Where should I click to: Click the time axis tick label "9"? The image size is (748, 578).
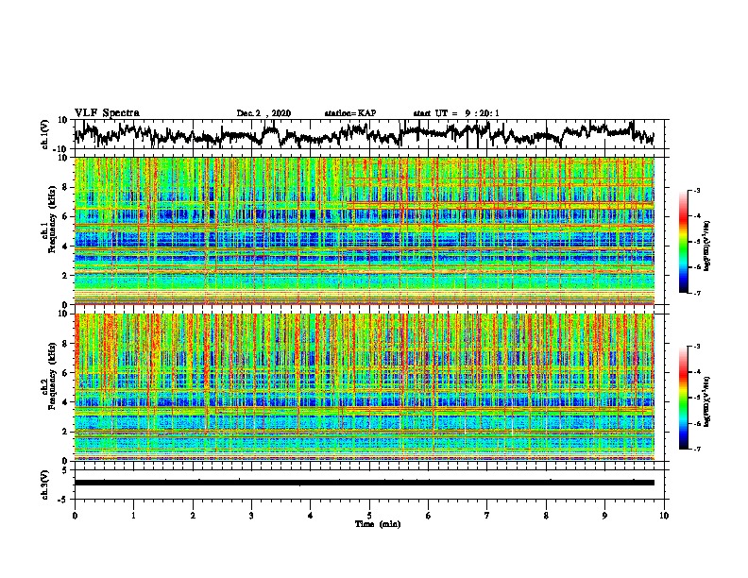(604, 516)
